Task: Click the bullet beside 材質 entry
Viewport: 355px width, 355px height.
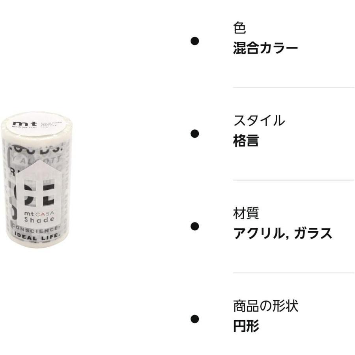Action: tap(195, 226)
